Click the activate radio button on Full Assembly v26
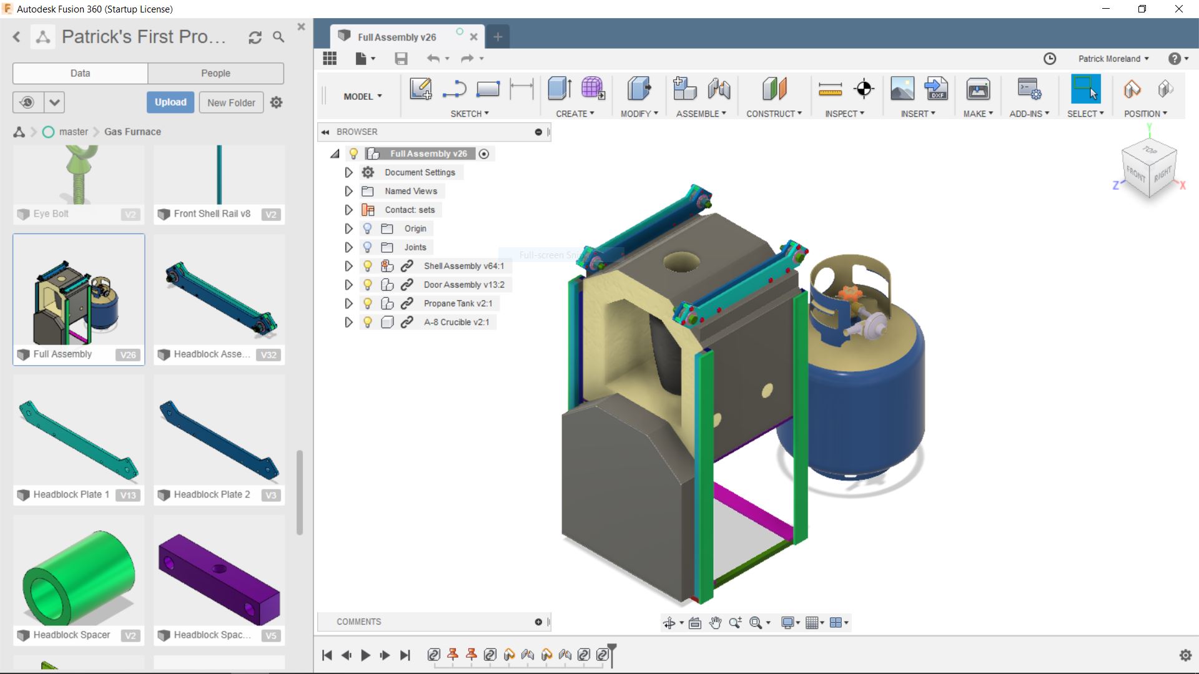Screen dimensions: 1199x674 tap(484, 154)
